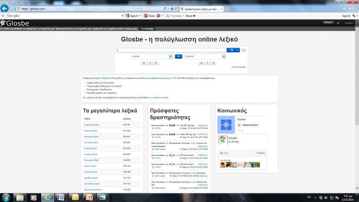This screenshot has width=359, height=202.
Task: Open Windows Explorer from the taskbar
Action: 20,197
